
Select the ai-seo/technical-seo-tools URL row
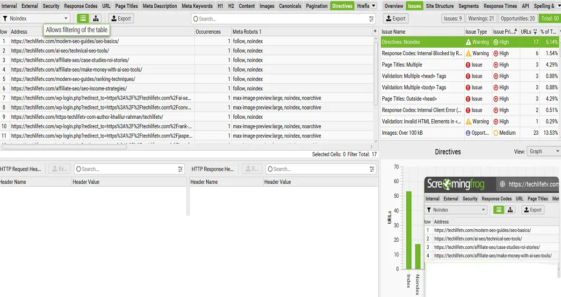coord(187,51)
